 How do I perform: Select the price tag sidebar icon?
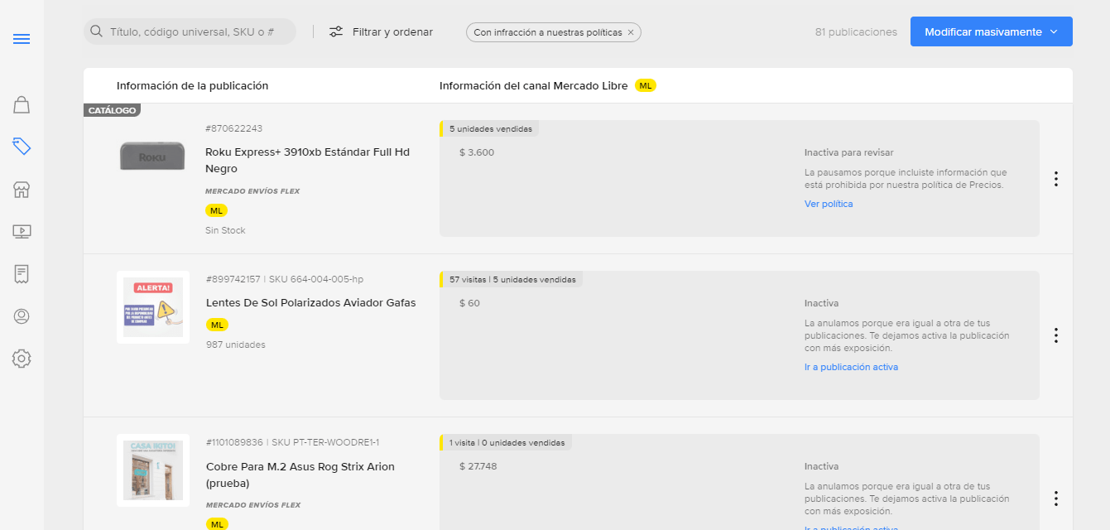pyautogui.click(x=22, y=147)
